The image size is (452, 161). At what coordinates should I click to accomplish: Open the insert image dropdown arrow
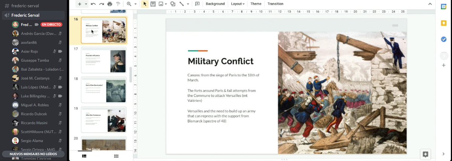click(166, 4)
